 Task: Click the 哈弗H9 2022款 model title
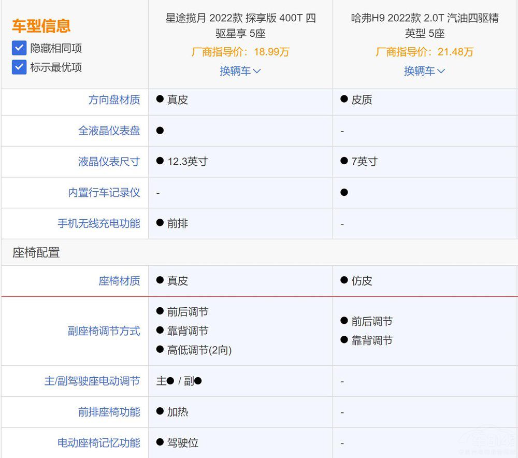point(424,26)
